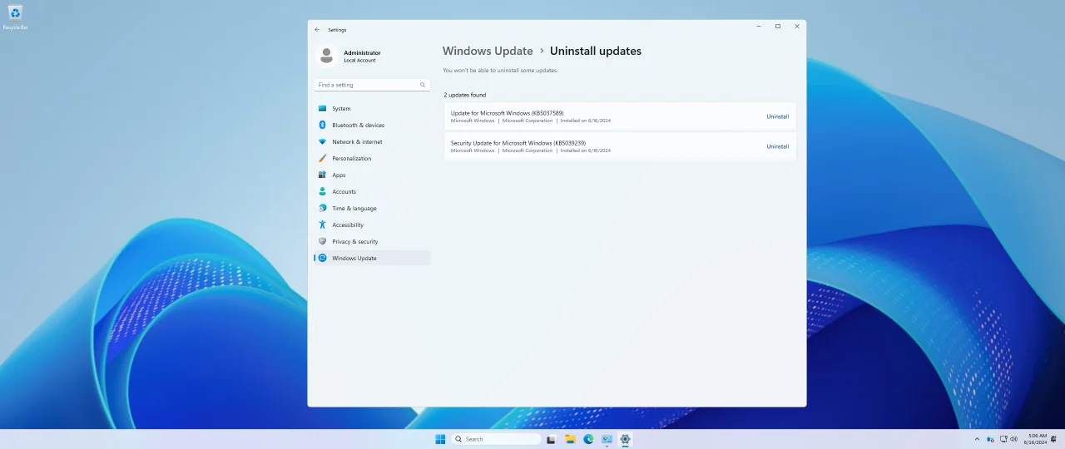Select Personalization menu item
The image size is (1065, 449).
coord(372,158)
